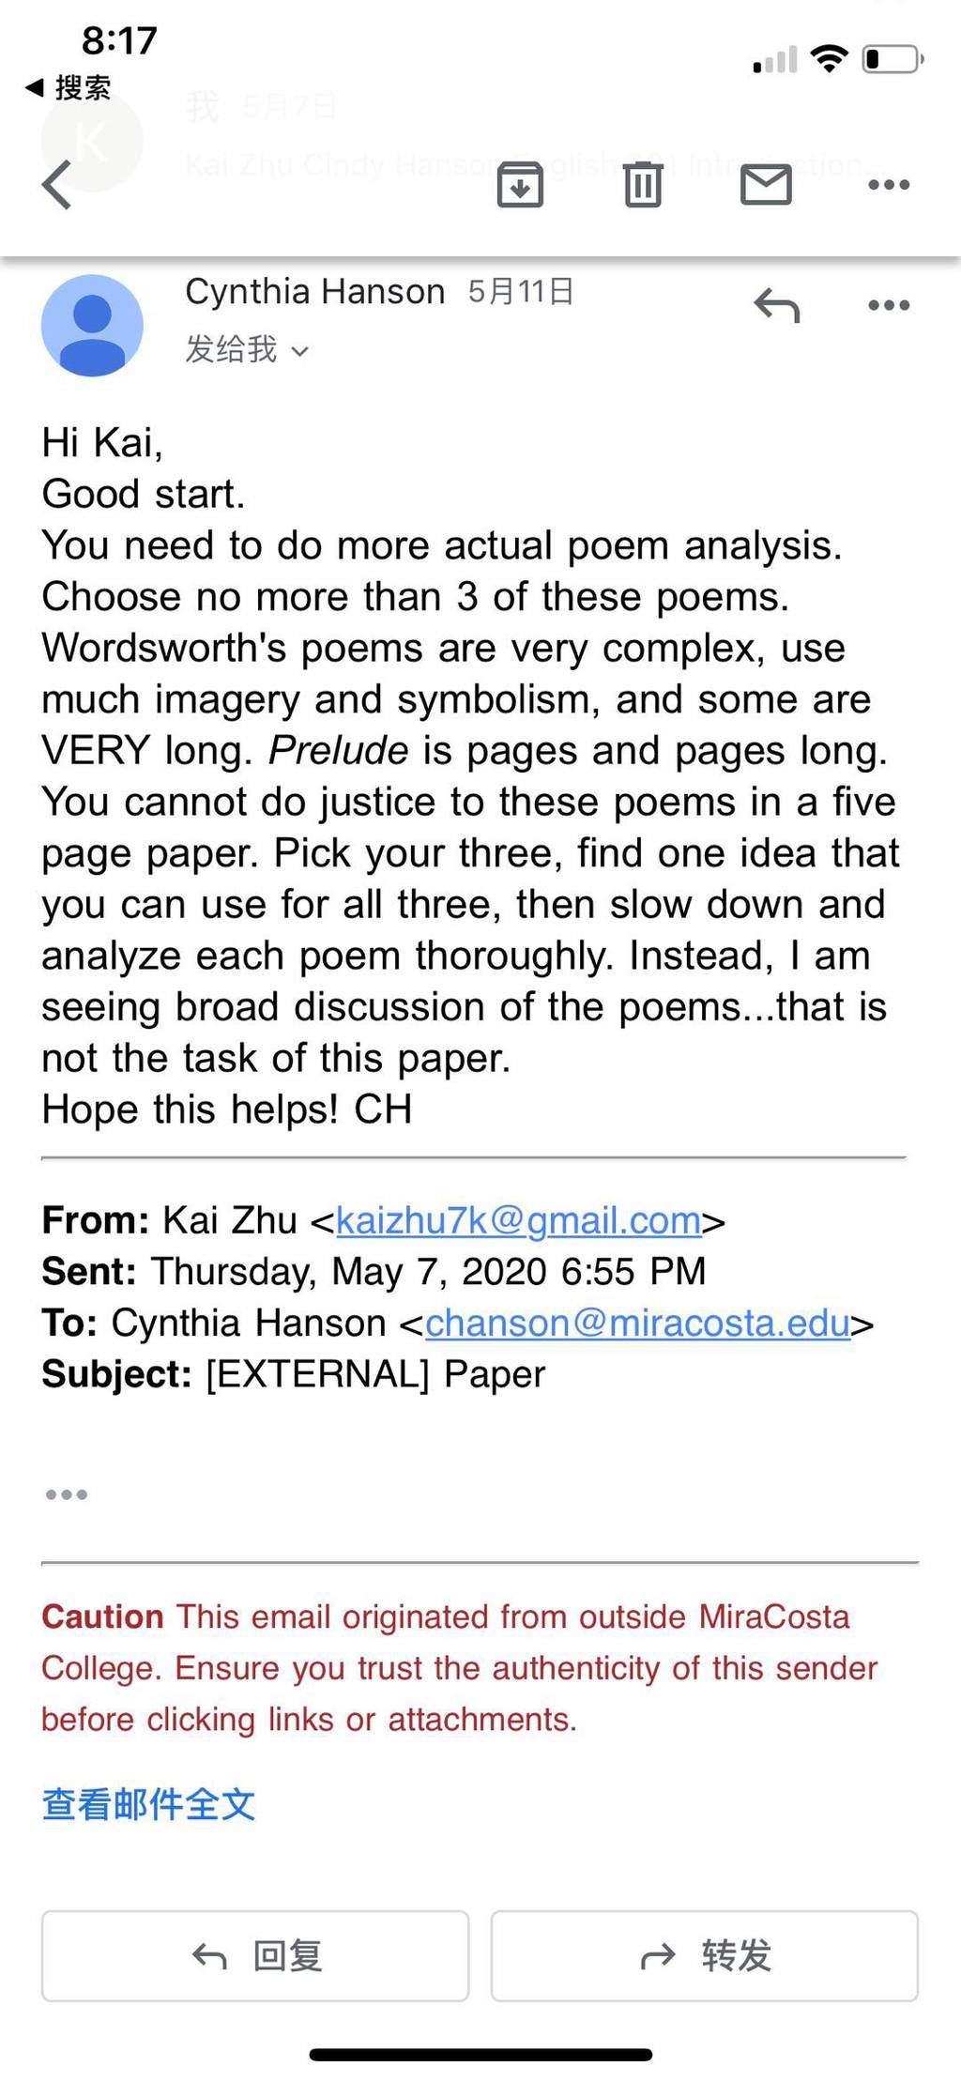This screenshot has height=2082, width=961.
Task: Open the kaizhu7k@gmail.com link
Action: point(518,1220)
